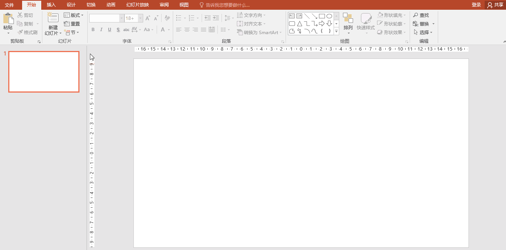
Task: Toggle Underline formatting
Action: click(109, 30)
